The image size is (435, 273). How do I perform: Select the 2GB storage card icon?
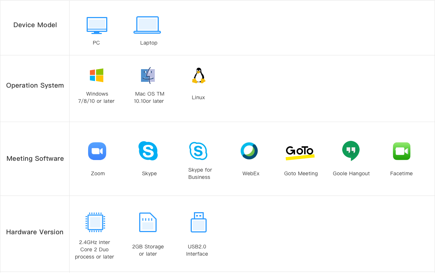[148, 222]
